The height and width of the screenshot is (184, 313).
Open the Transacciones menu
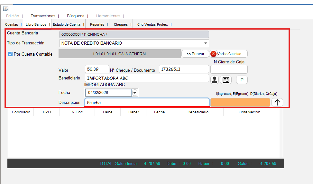[x=43, y=16]
